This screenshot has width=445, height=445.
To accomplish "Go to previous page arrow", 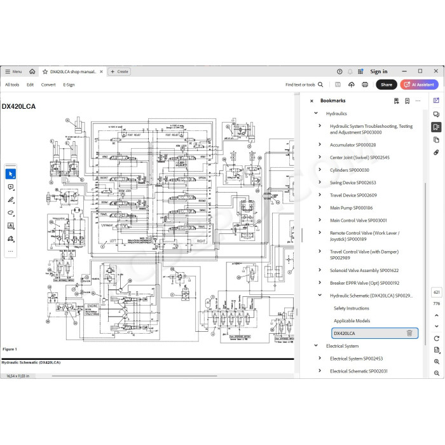I will (x=437, y=315).
